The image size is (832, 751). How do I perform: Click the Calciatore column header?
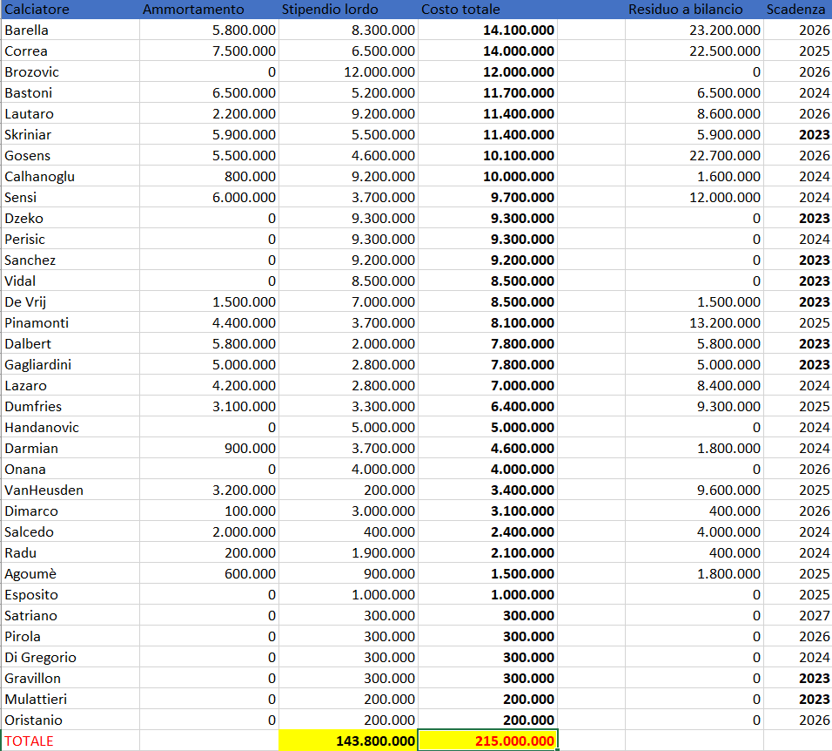[x=37, y=10]
